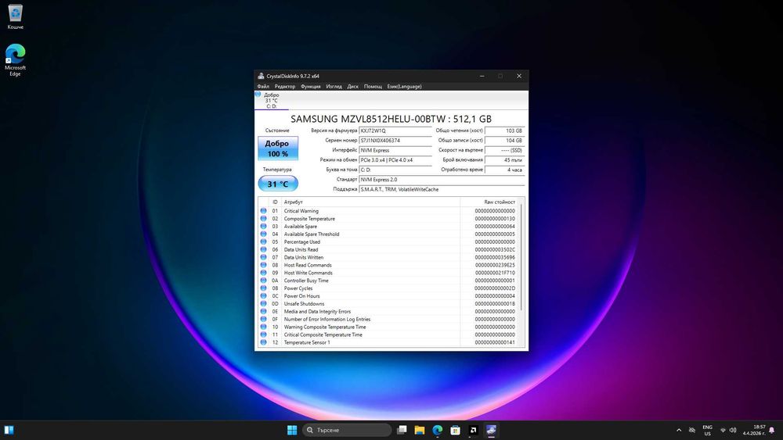Click the features field S.M.A.R.T., TRIM, VolatileWriteCache
783x440 pixels.
pyautogui.click(x=442, y=189)
